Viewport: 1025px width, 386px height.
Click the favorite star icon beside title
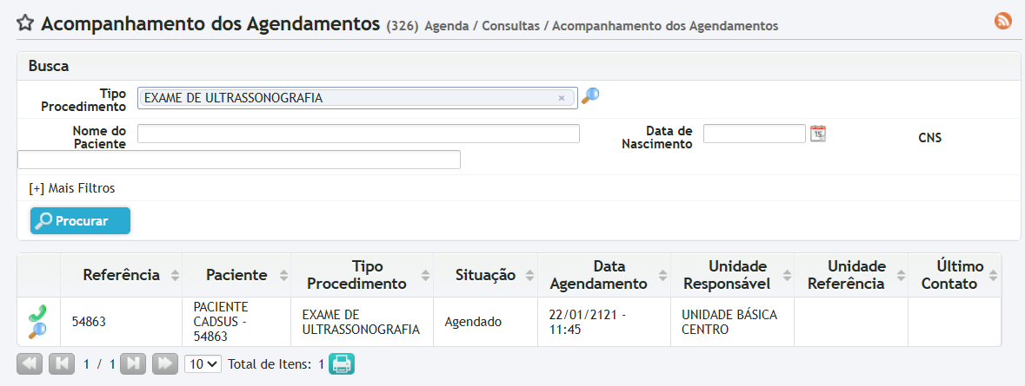click(x=26, y=23)
